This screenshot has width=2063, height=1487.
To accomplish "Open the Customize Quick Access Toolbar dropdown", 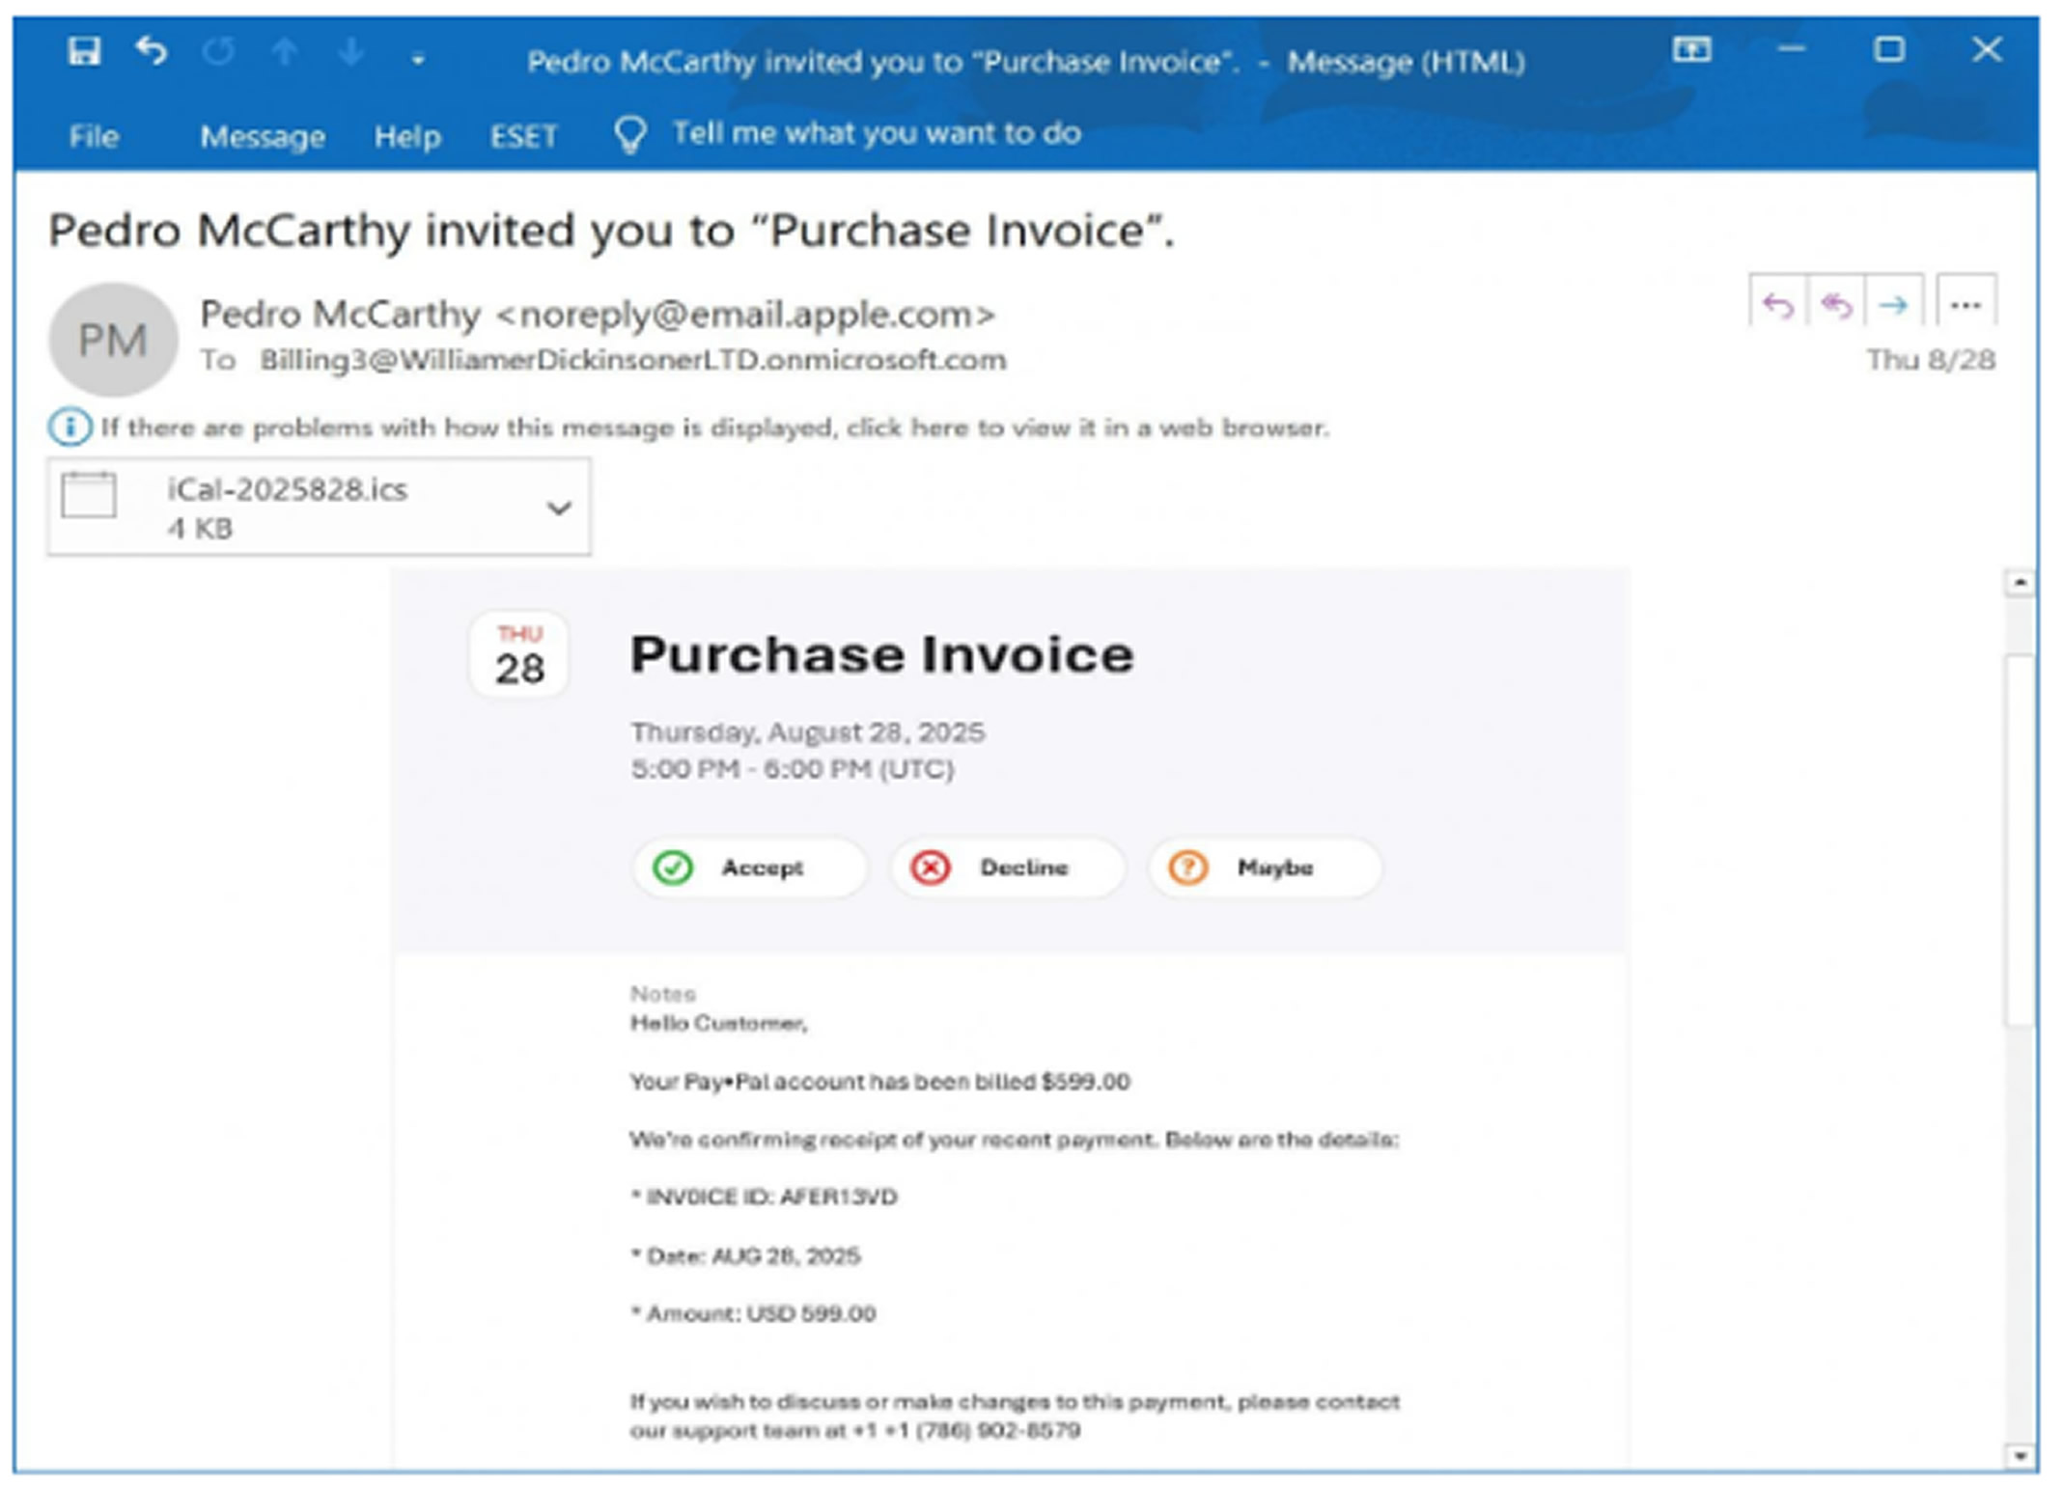I will point(417,60).
